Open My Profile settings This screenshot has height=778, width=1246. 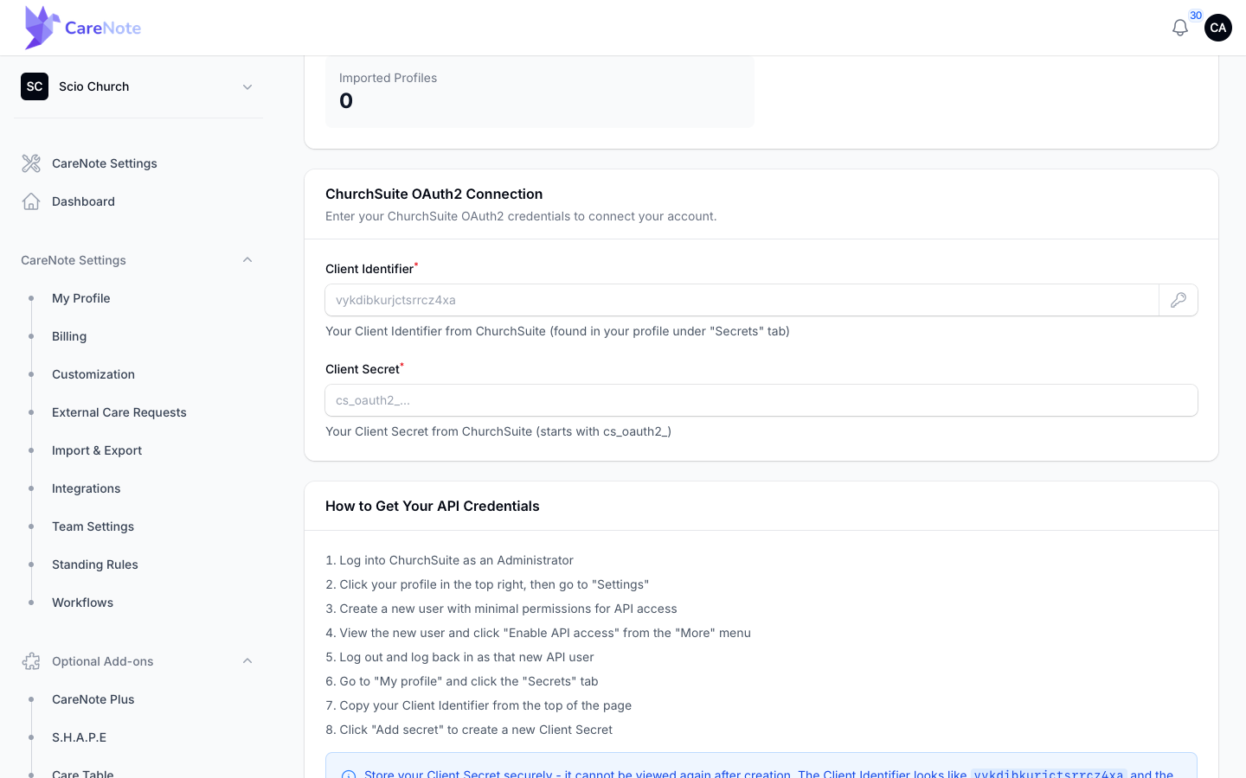tap(81, 298)
